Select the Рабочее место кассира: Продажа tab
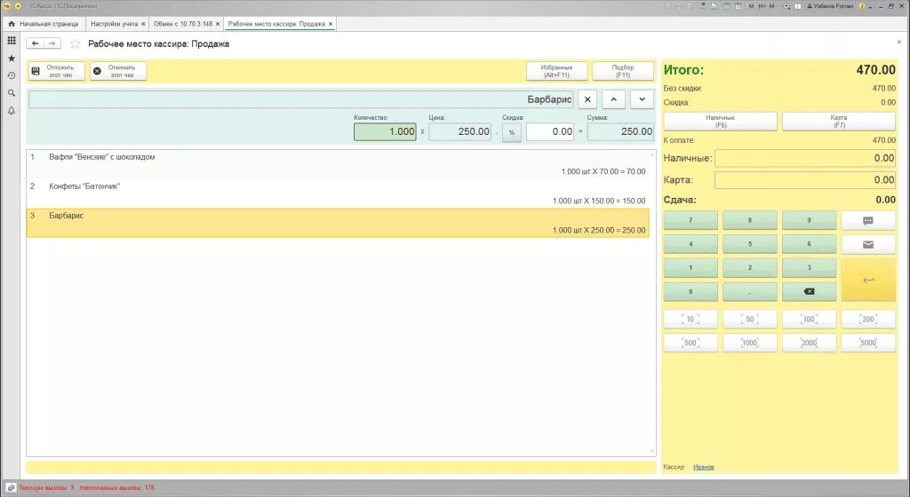This screenshot has height=497, width=910. pyautogui.click(x=280, y=24)
